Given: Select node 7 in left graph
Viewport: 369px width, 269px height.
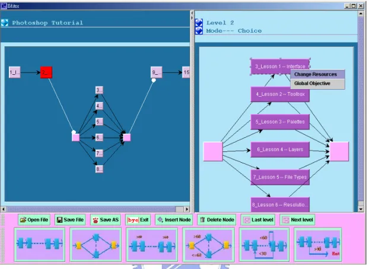Looking at the screenshot, I should tap(99, 153).
